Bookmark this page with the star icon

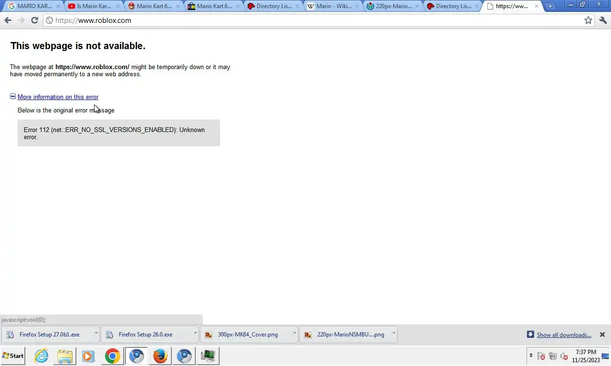(x=588, y=20)
